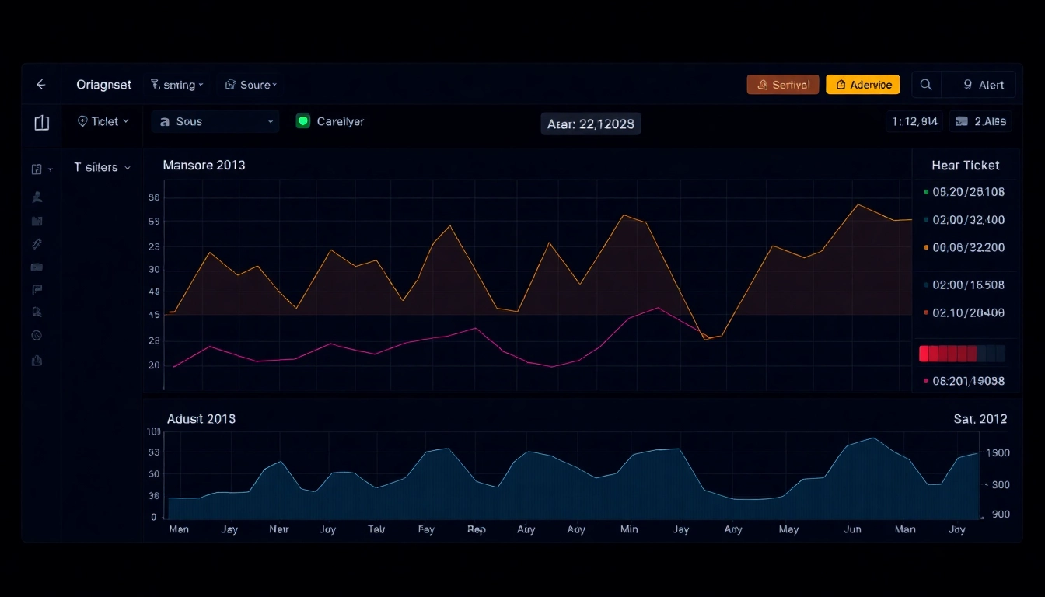Click the orange Sertivel button
This screenshot has height=597, width=1045.
[x=782, y=84]
